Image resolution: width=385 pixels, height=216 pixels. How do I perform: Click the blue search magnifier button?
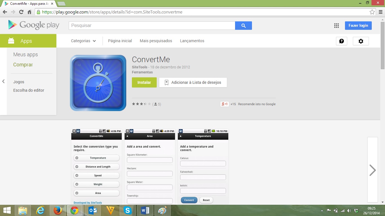tap(244, 26)
